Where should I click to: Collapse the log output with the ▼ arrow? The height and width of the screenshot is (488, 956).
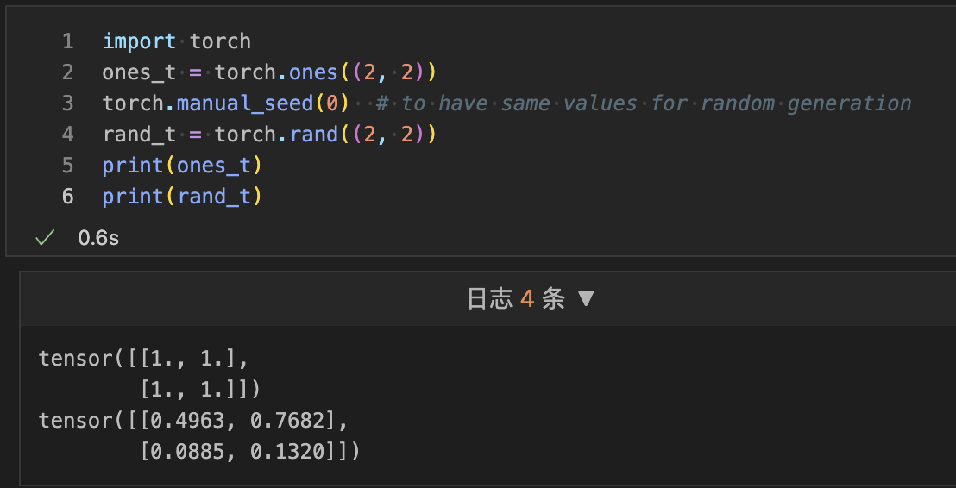586,299
